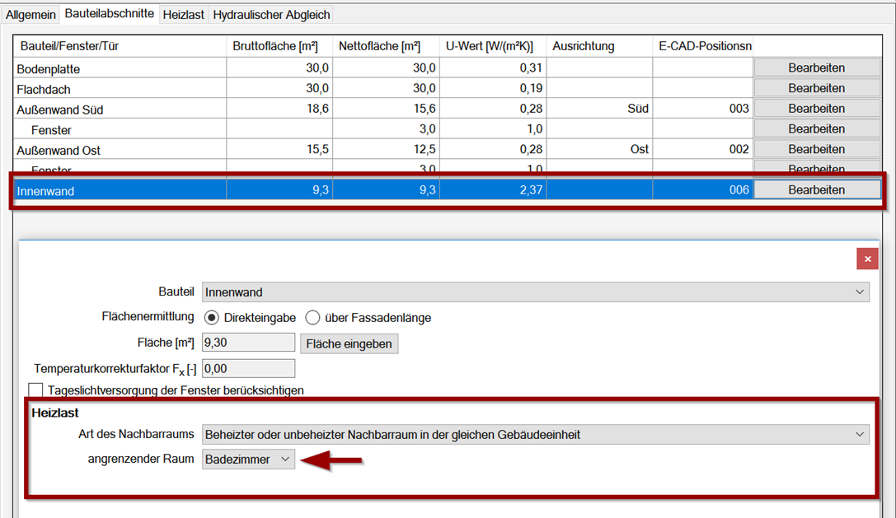Go to Hydraulischer Abgleich tab

pyautogui.click(x=271, y=15)
